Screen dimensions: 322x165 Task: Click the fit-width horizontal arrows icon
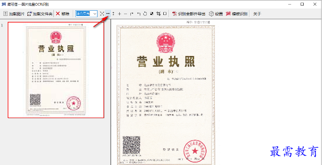click(108, 14)
